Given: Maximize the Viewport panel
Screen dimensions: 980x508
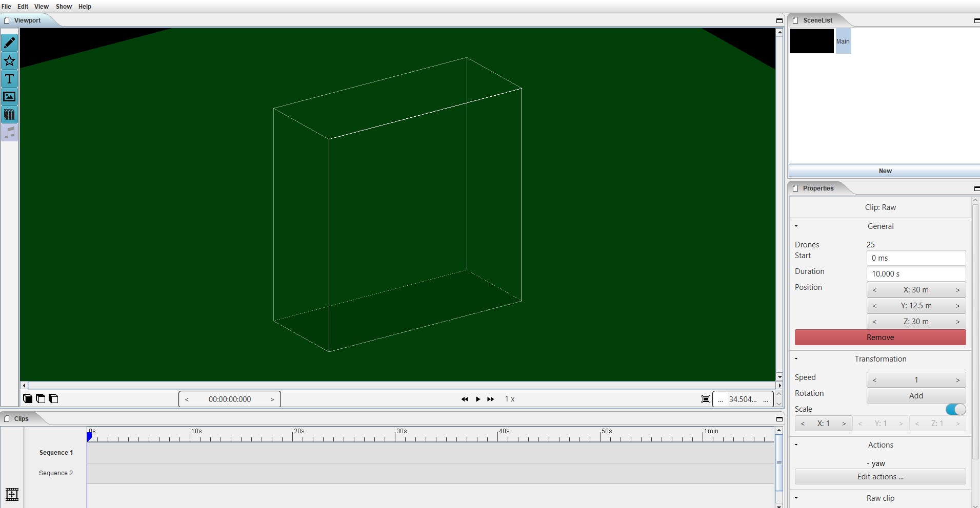Looking at the screenshot, I should point(779,20).
